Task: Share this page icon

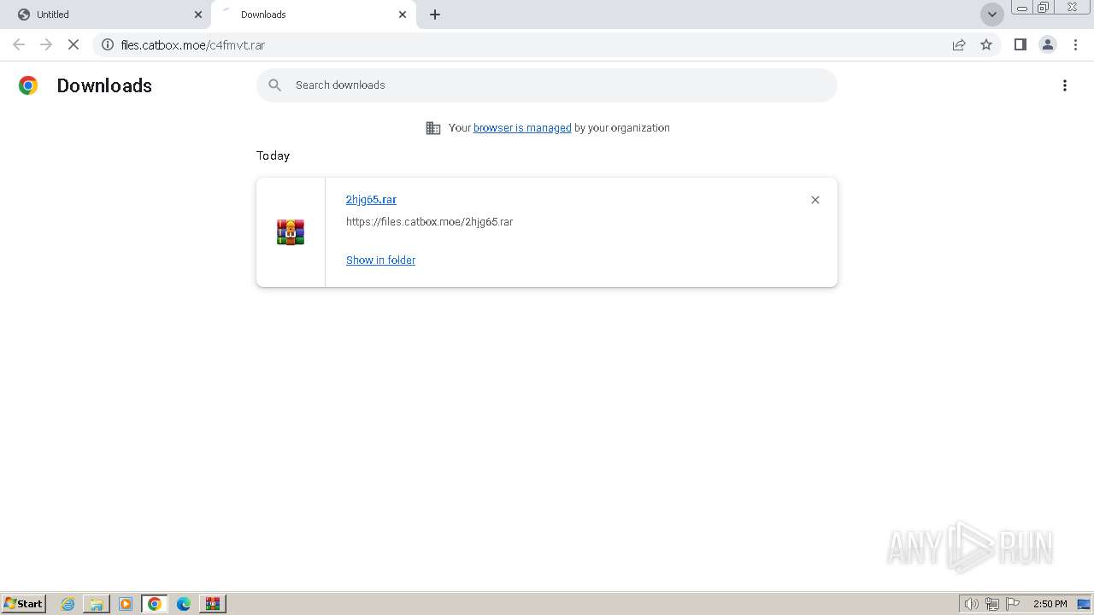Action: [x=959, y=44]
